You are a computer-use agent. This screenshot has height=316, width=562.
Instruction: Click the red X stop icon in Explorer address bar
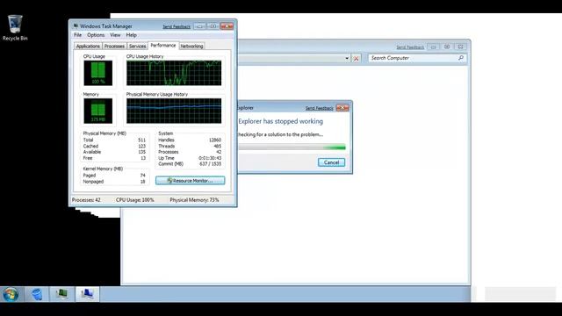point(357,59)
